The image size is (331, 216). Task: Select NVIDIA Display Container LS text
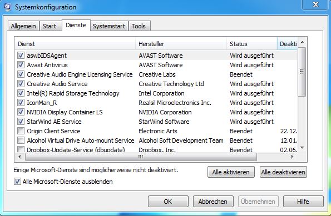pos(65,112)
